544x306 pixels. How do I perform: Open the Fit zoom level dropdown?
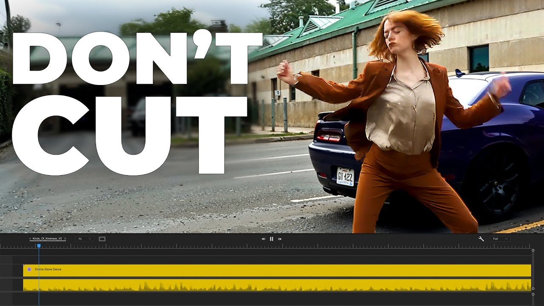pos(85,239)
